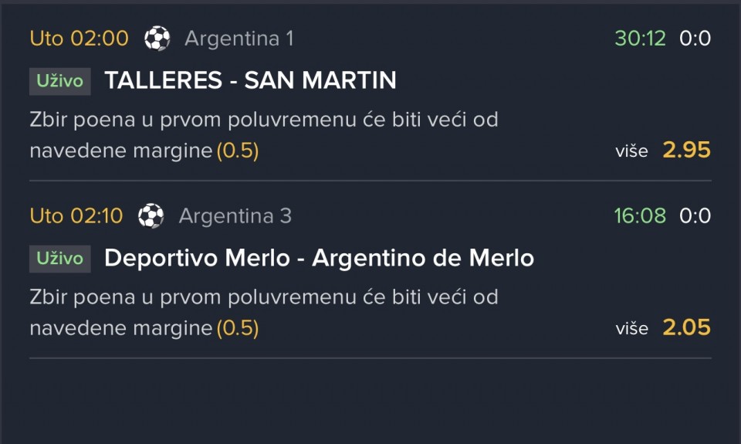This screenshot has height=444, width=741.
Task: Open Deportivo Merlo - Argentino de Merlo match
Action: point(319,258)
